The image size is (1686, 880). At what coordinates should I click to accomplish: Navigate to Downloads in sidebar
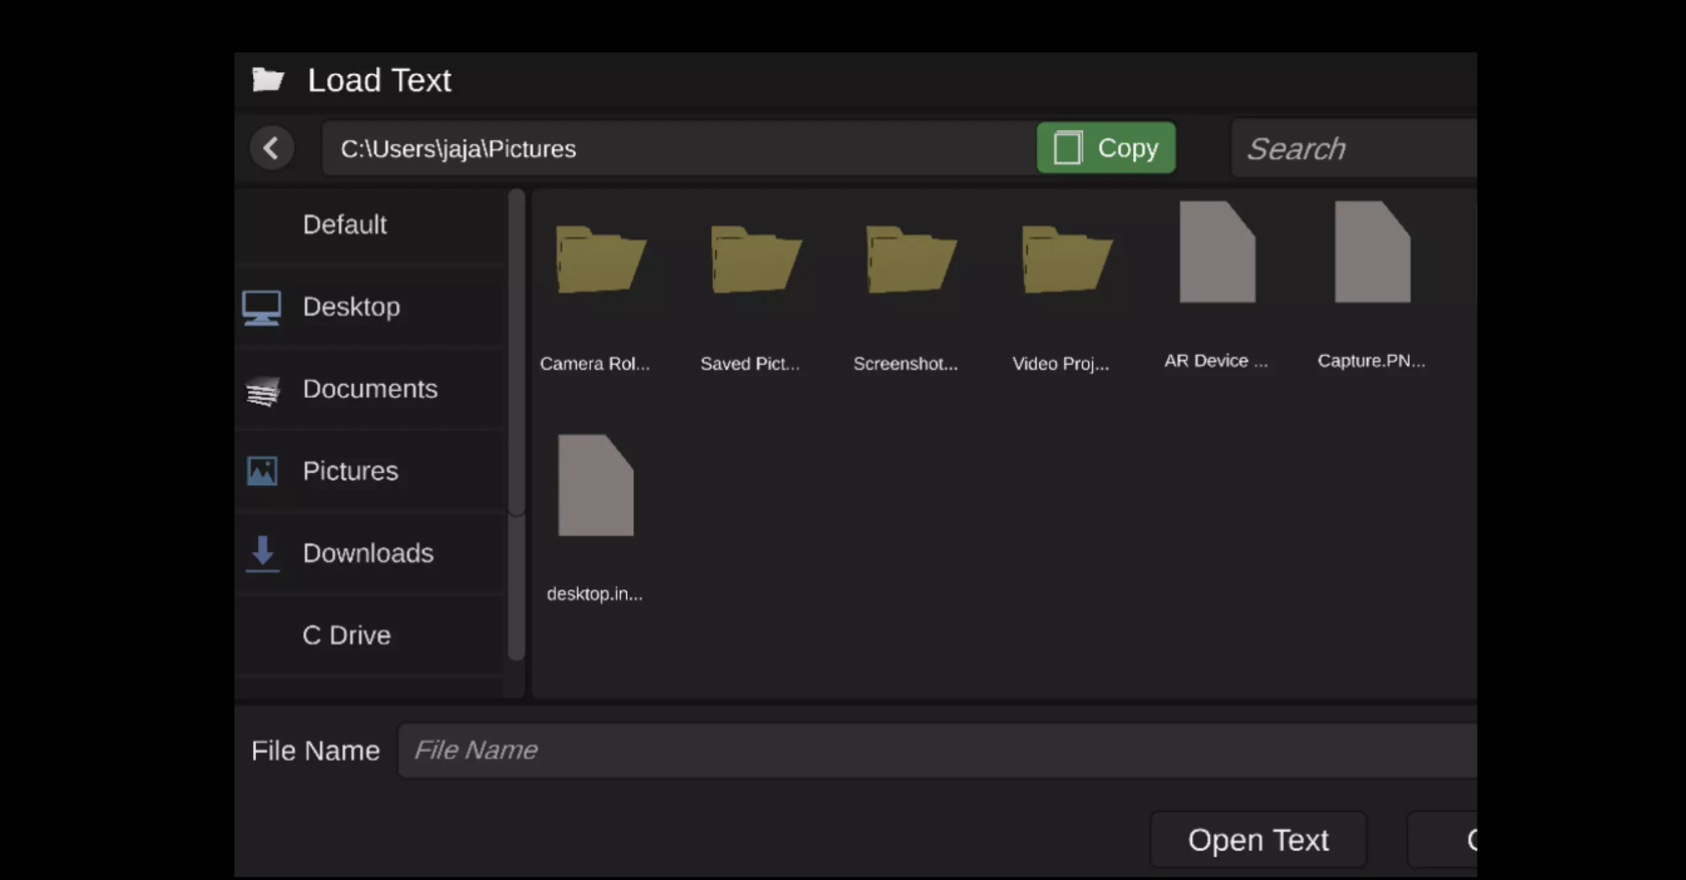pos(367,553)
